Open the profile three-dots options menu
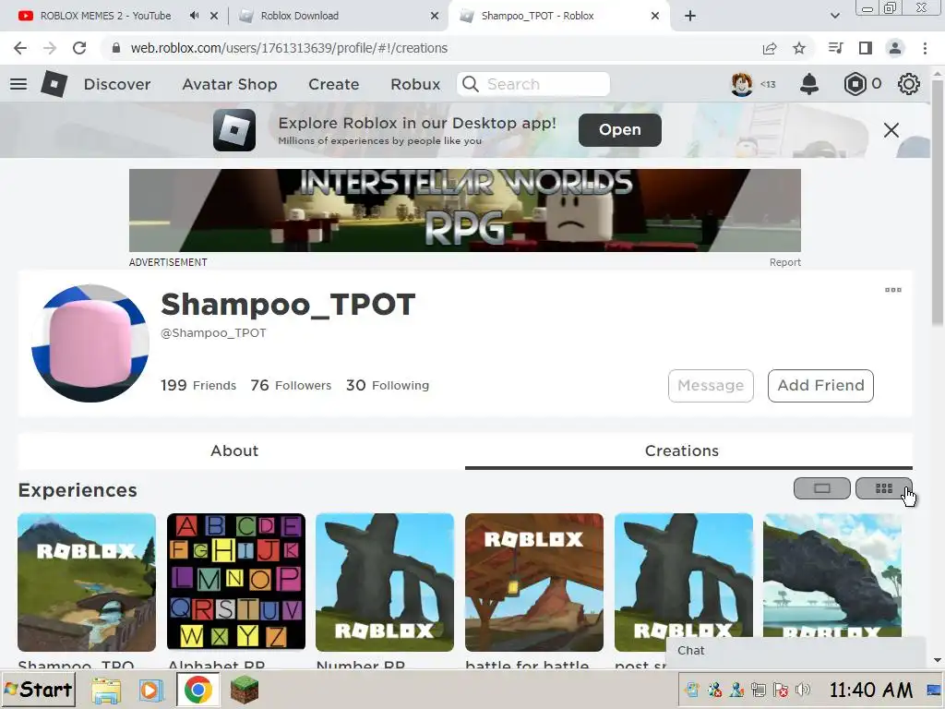Screen dimensions: 945x709 click(x=893, y=290)
